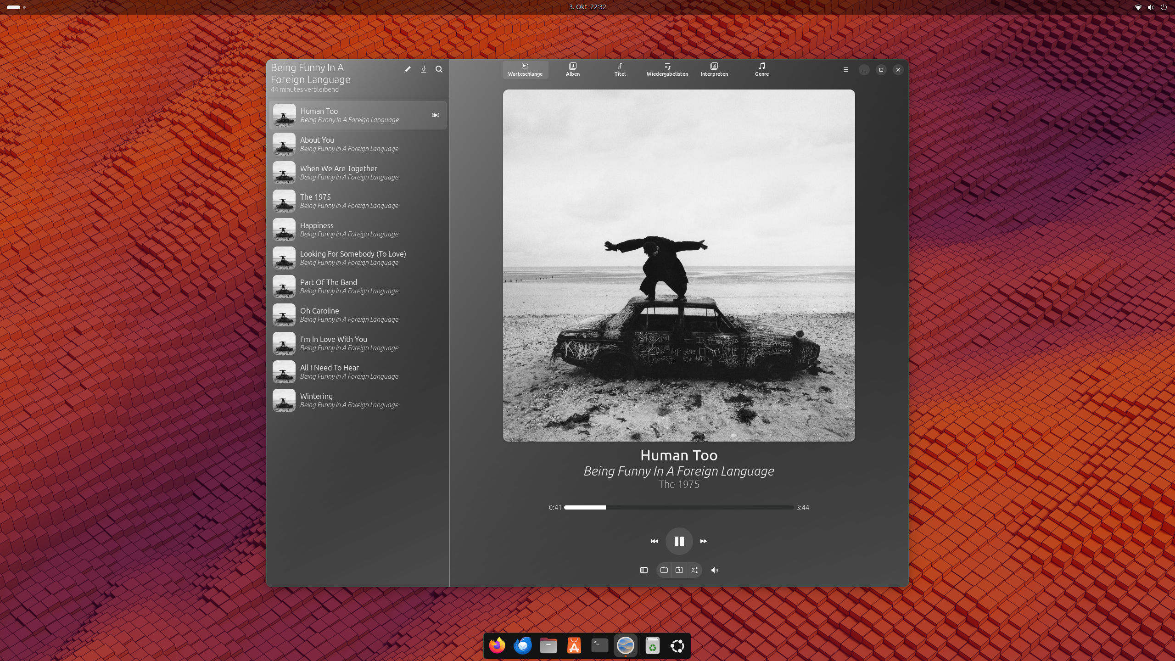This screenshot has height=661, width=1175.
Task: Toggle repeat all mode
Action: pyautogui.click(x=664, y=570)
